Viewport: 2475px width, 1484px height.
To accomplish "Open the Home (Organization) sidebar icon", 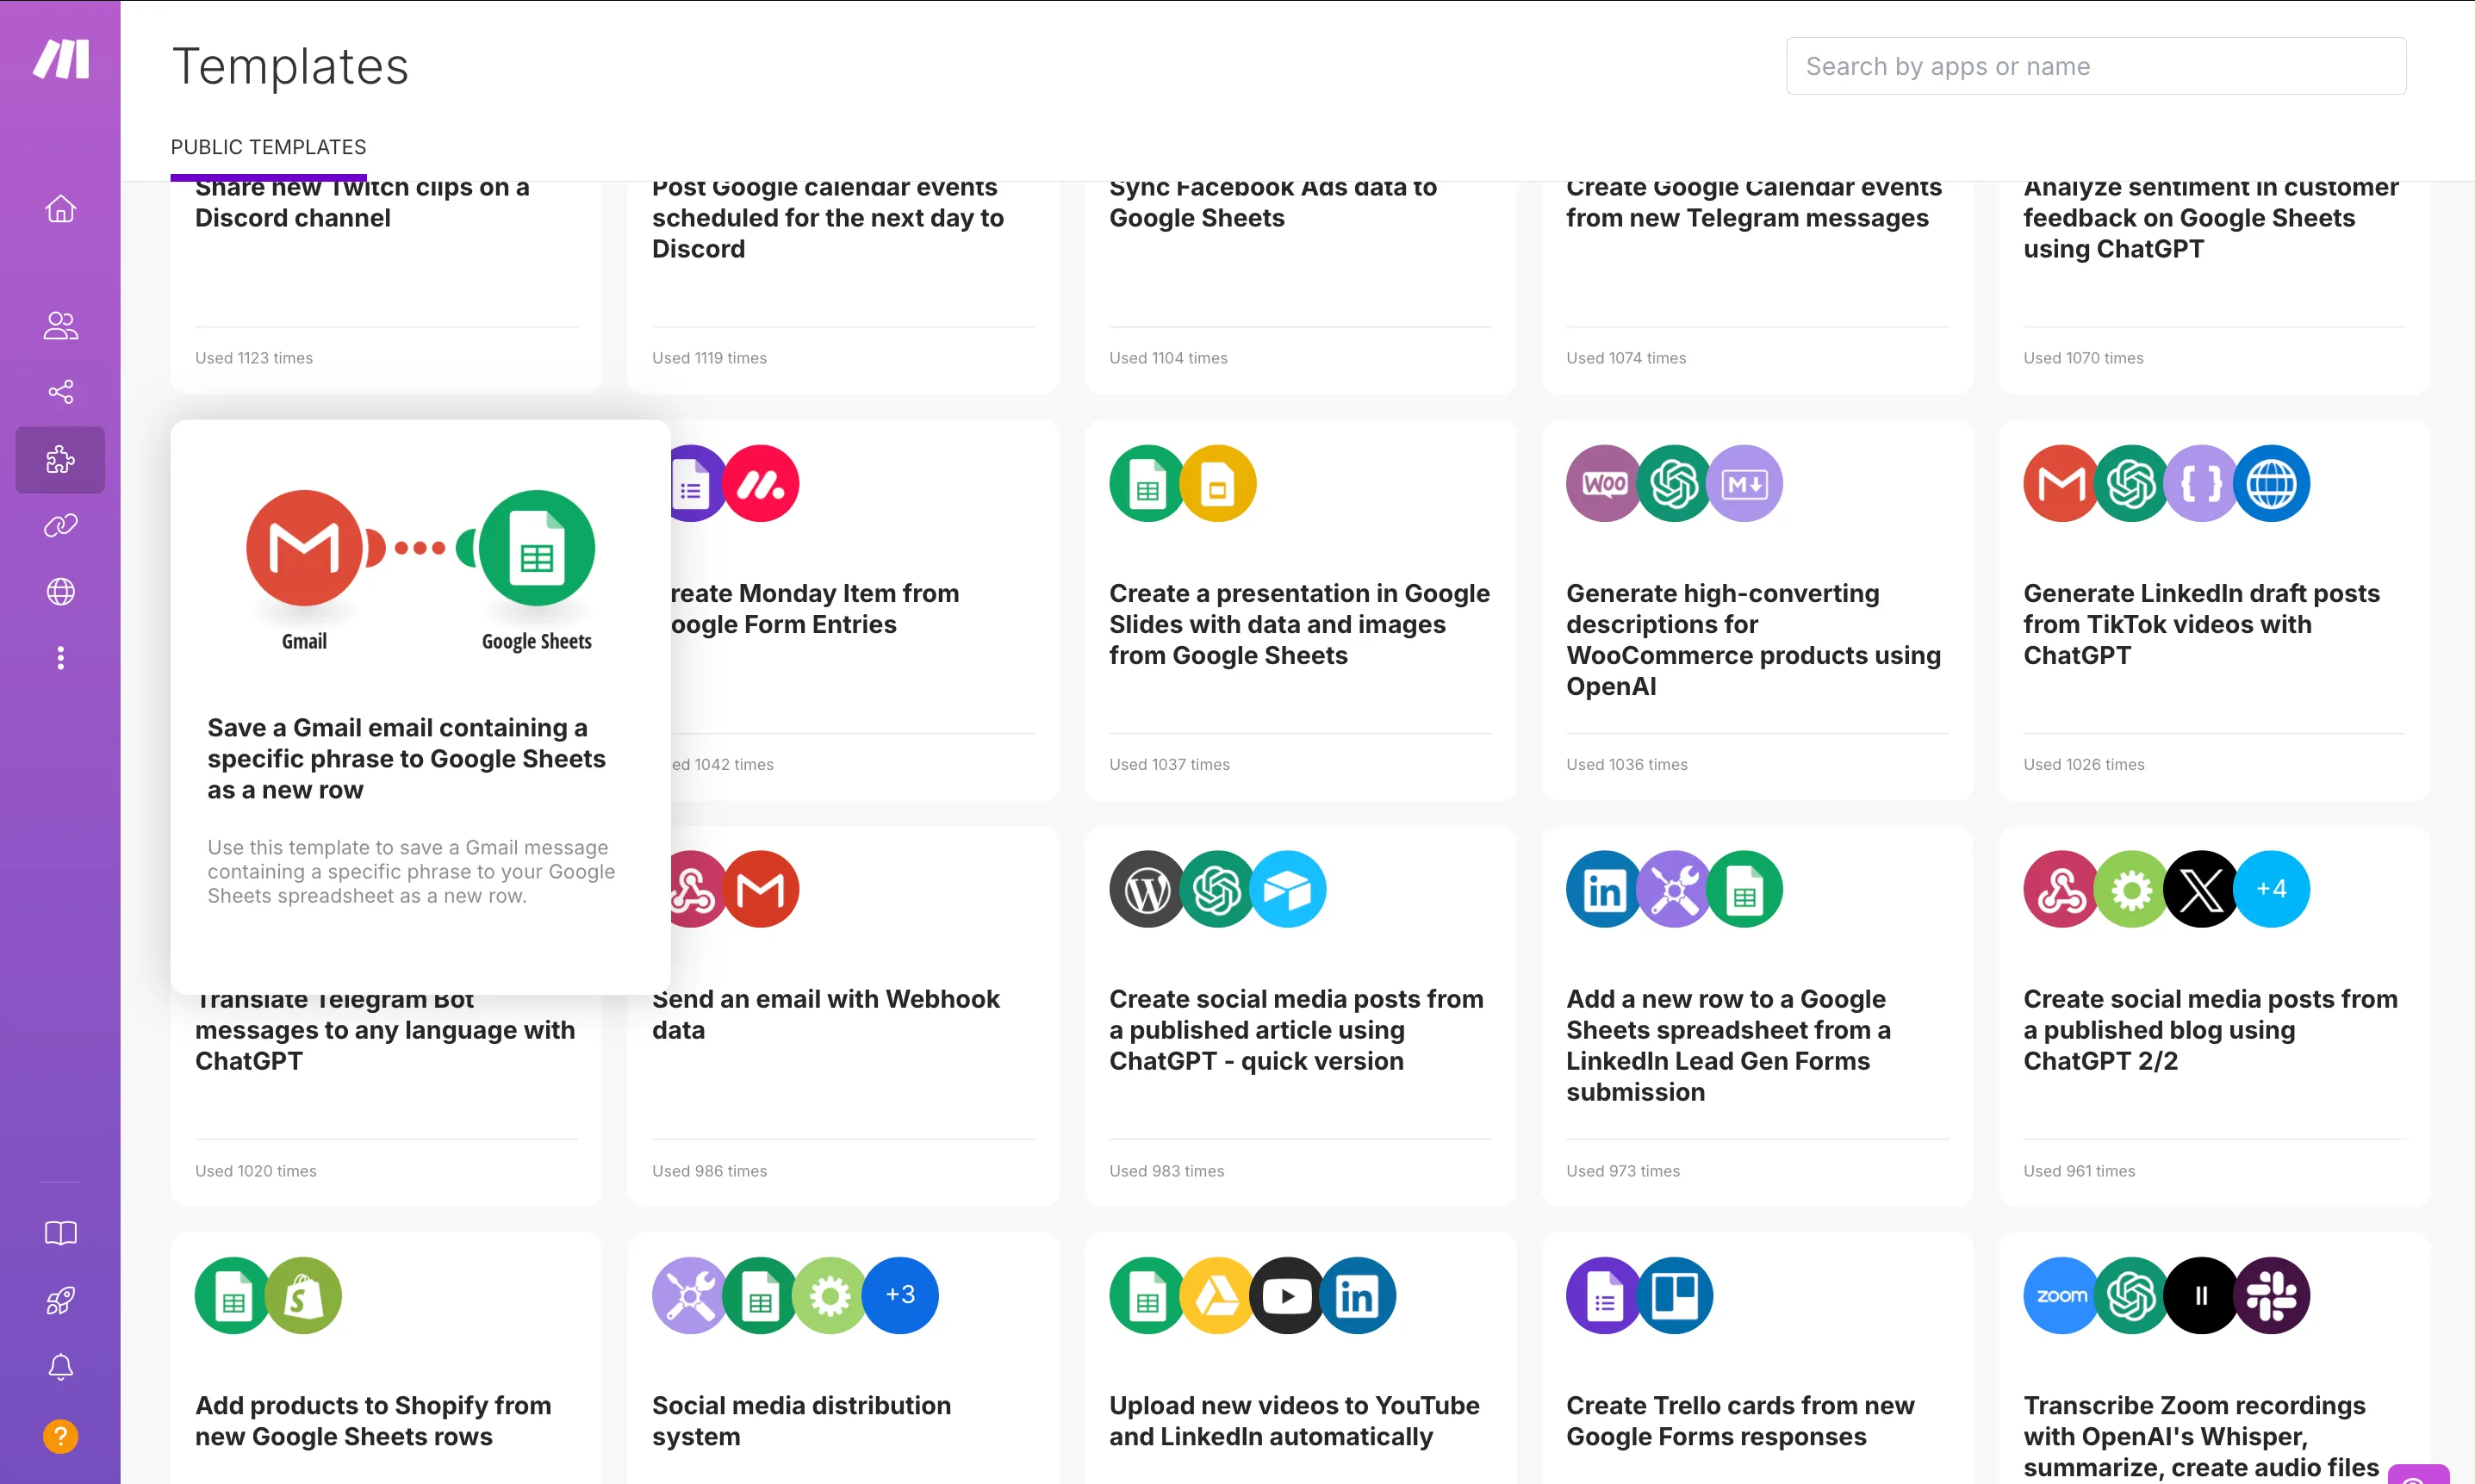I will [61, 208].
